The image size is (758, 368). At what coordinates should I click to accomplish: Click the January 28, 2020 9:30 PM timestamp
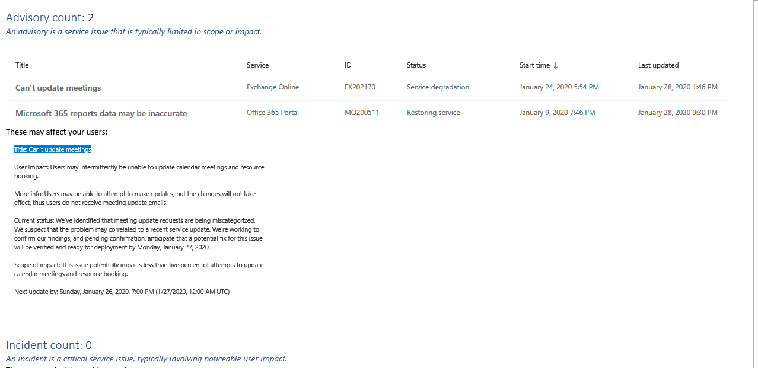click(x=678, y=113)
